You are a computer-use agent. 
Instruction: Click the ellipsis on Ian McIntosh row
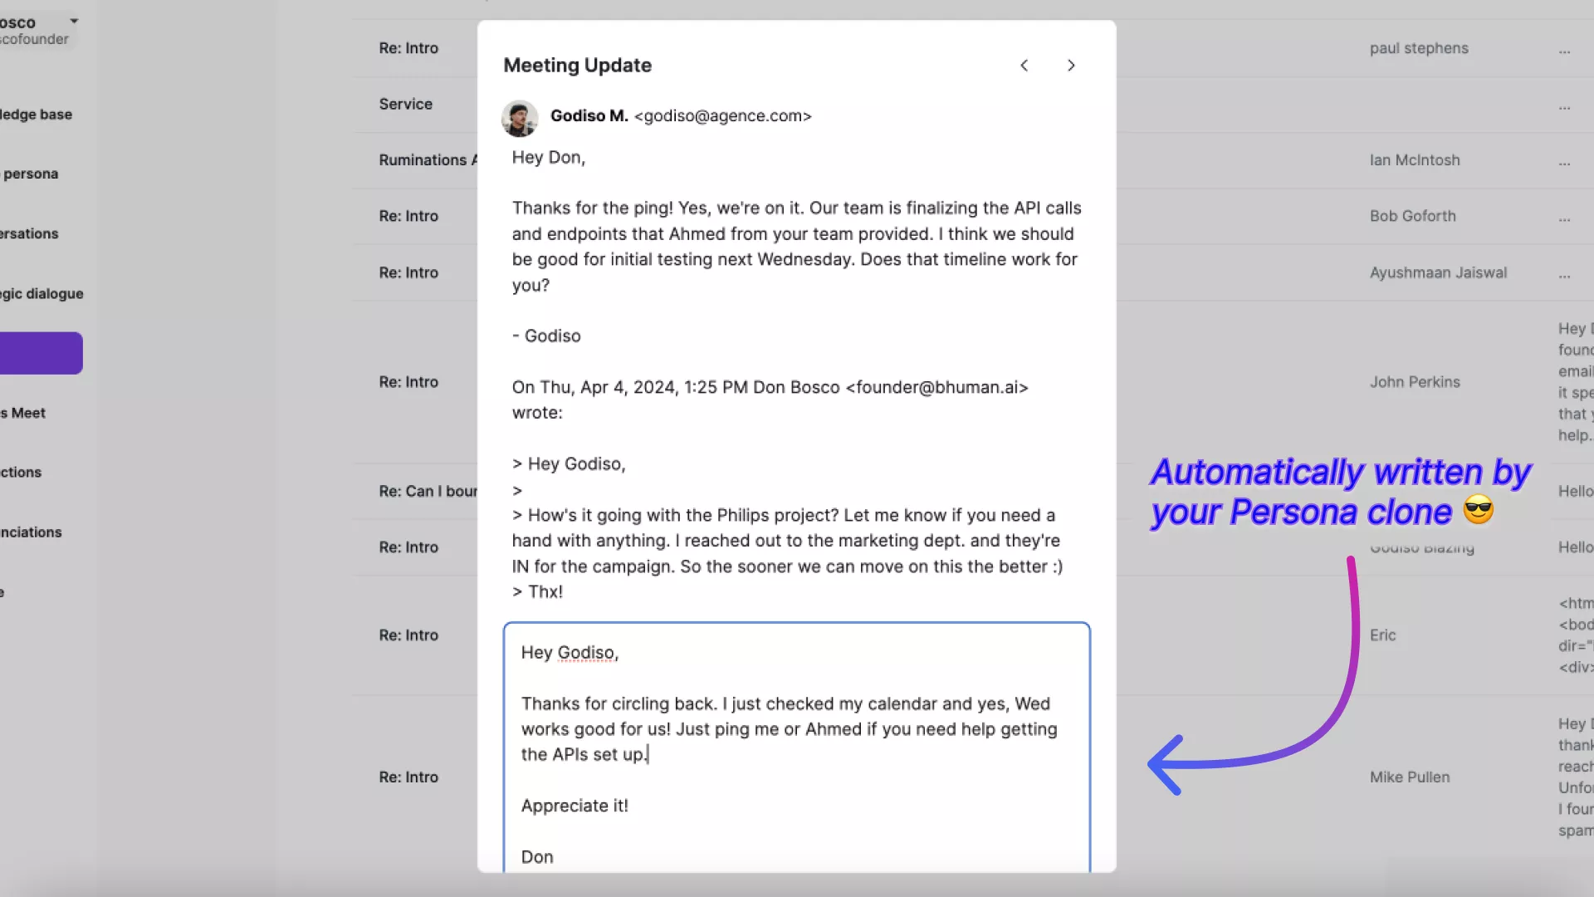[x=1564, y=162]
